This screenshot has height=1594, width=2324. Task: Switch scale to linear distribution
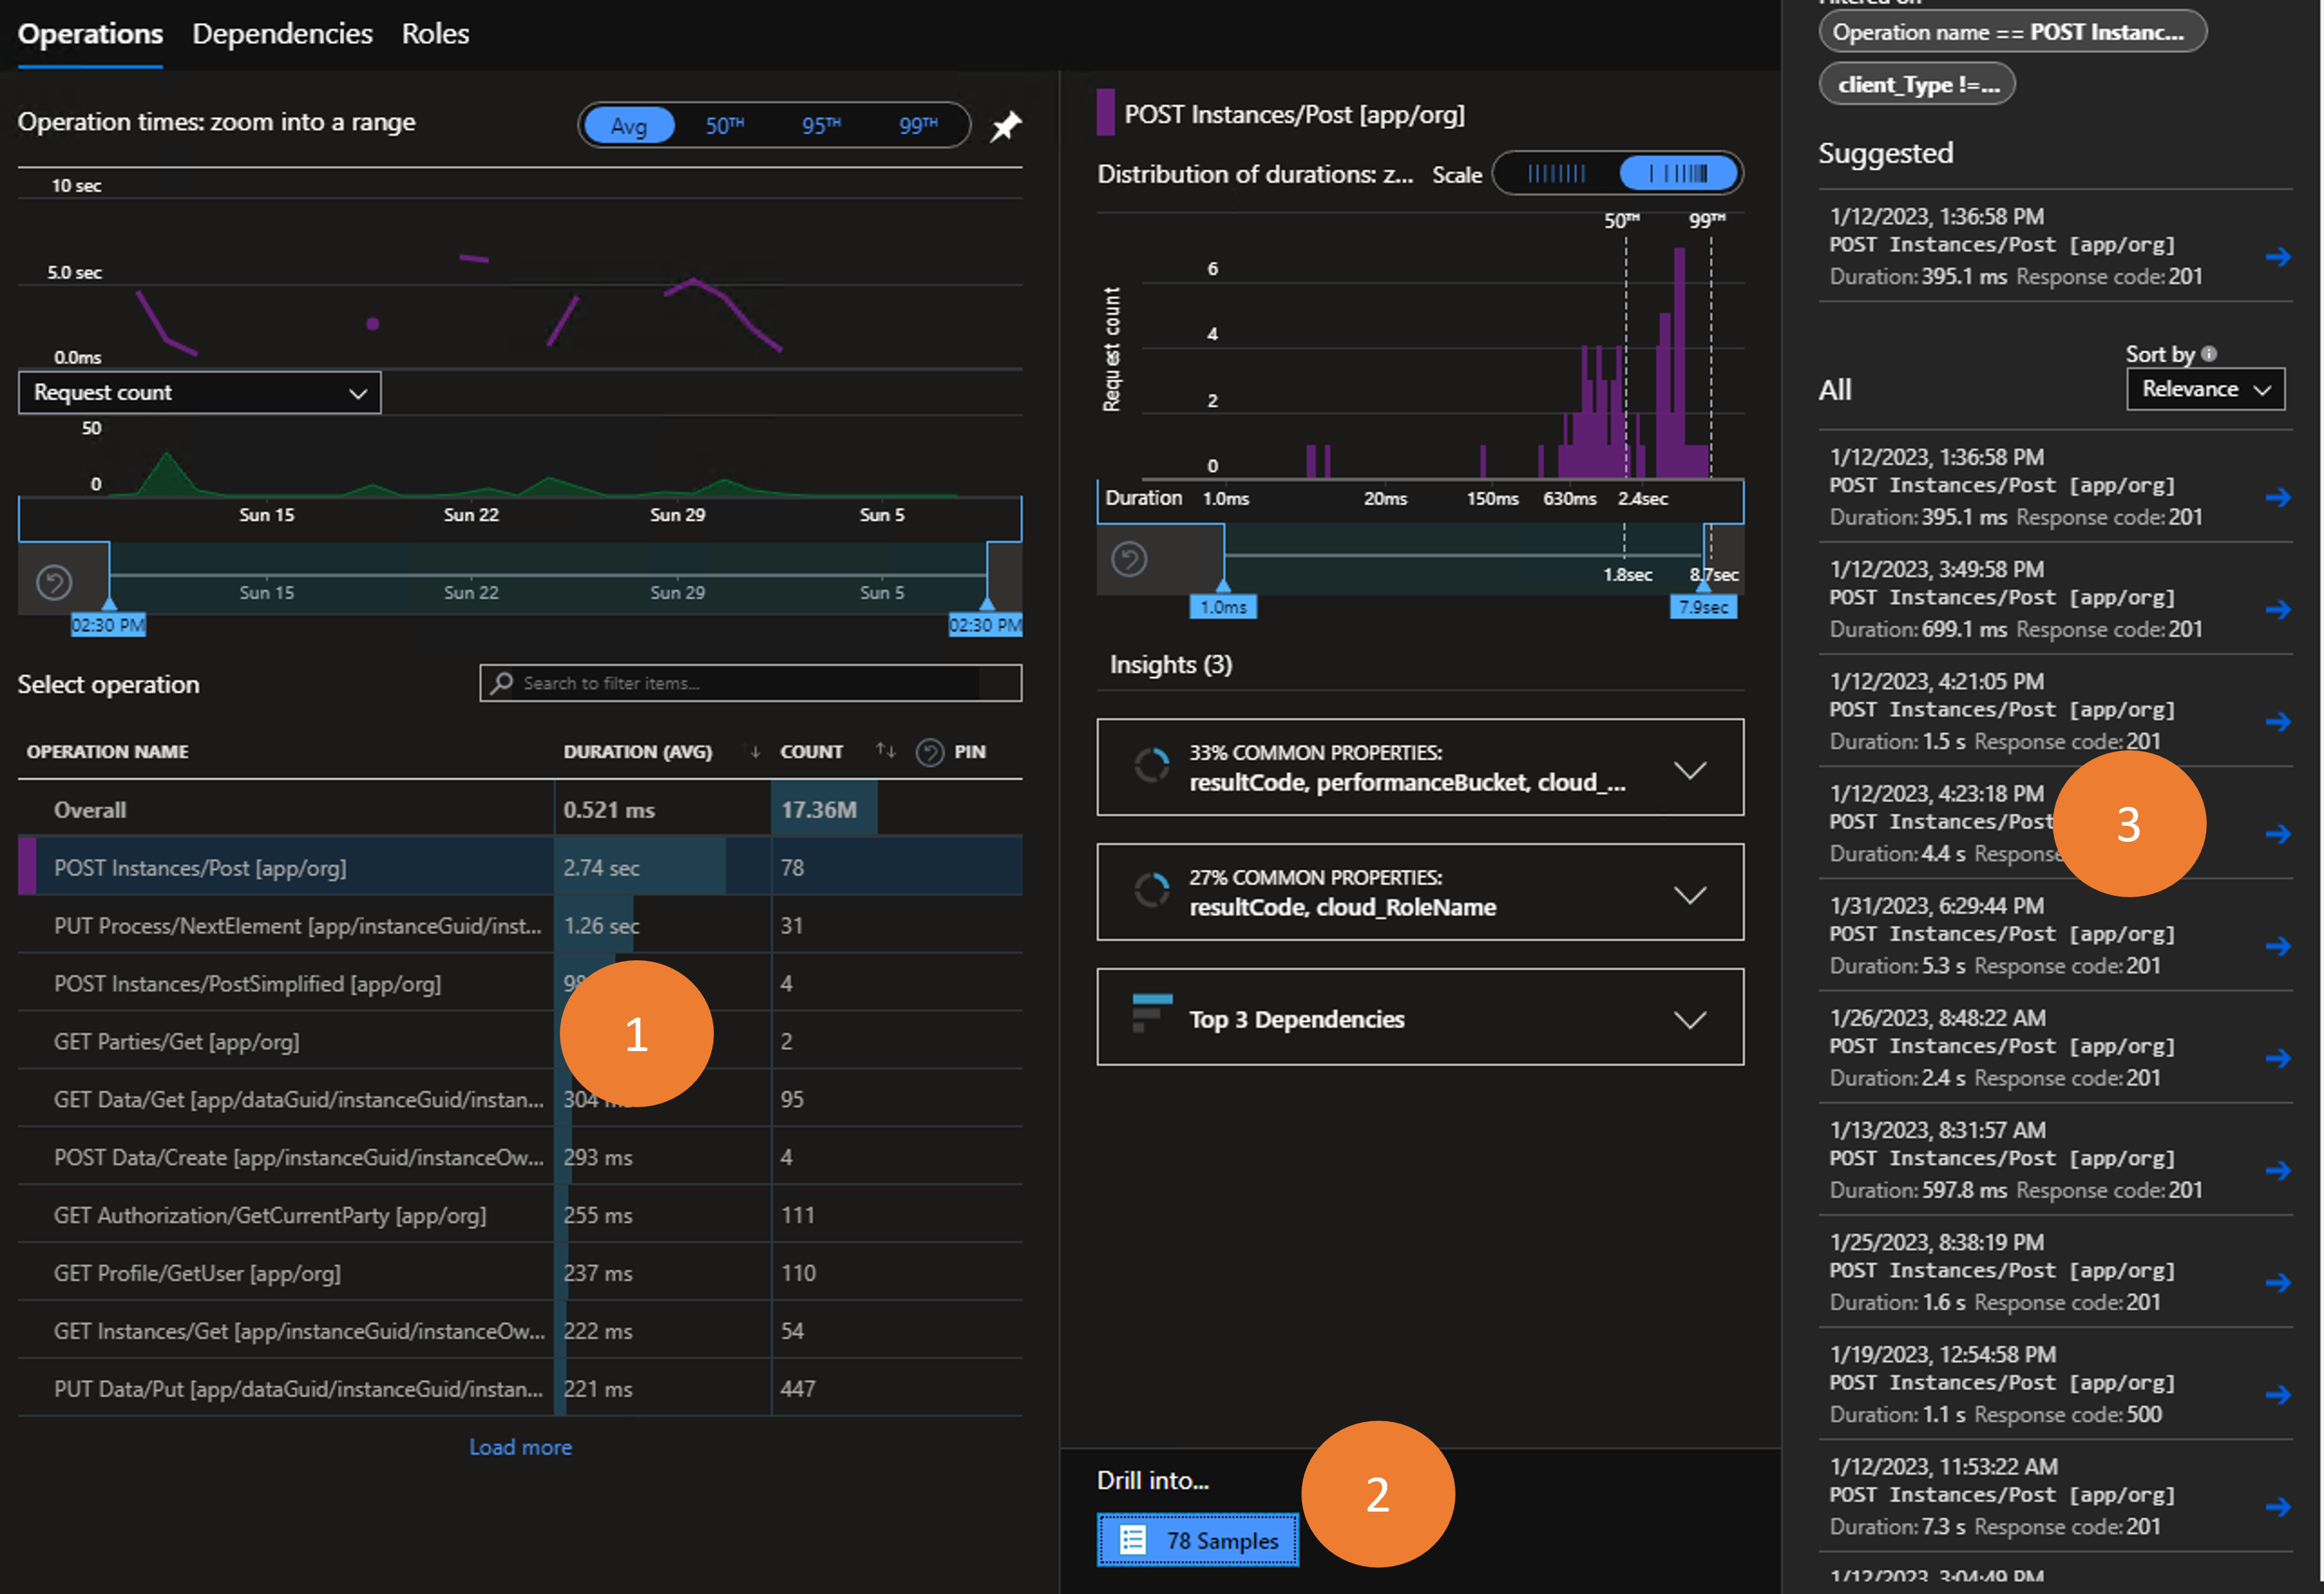(x=1556, y=174)
